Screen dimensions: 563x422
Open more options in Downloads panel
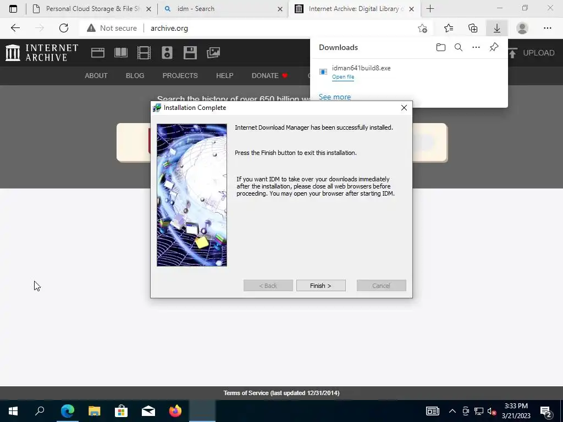[476, 47]
